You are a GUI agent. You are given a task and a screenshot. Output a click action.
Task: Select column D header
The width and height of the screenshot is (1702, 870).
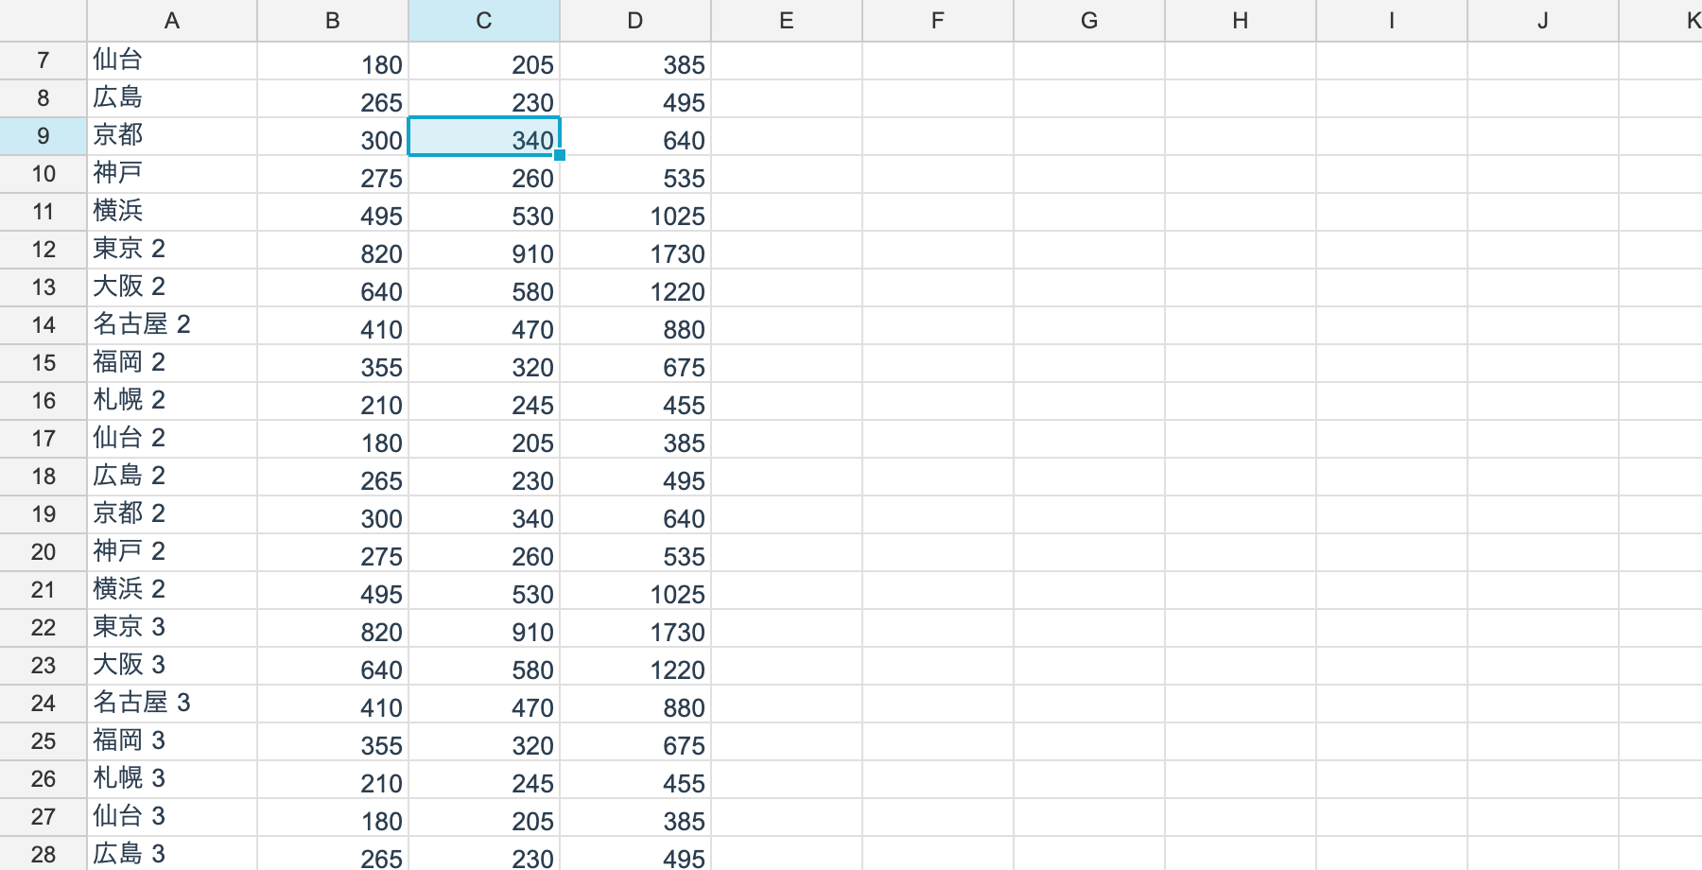[x=635, y=21]
